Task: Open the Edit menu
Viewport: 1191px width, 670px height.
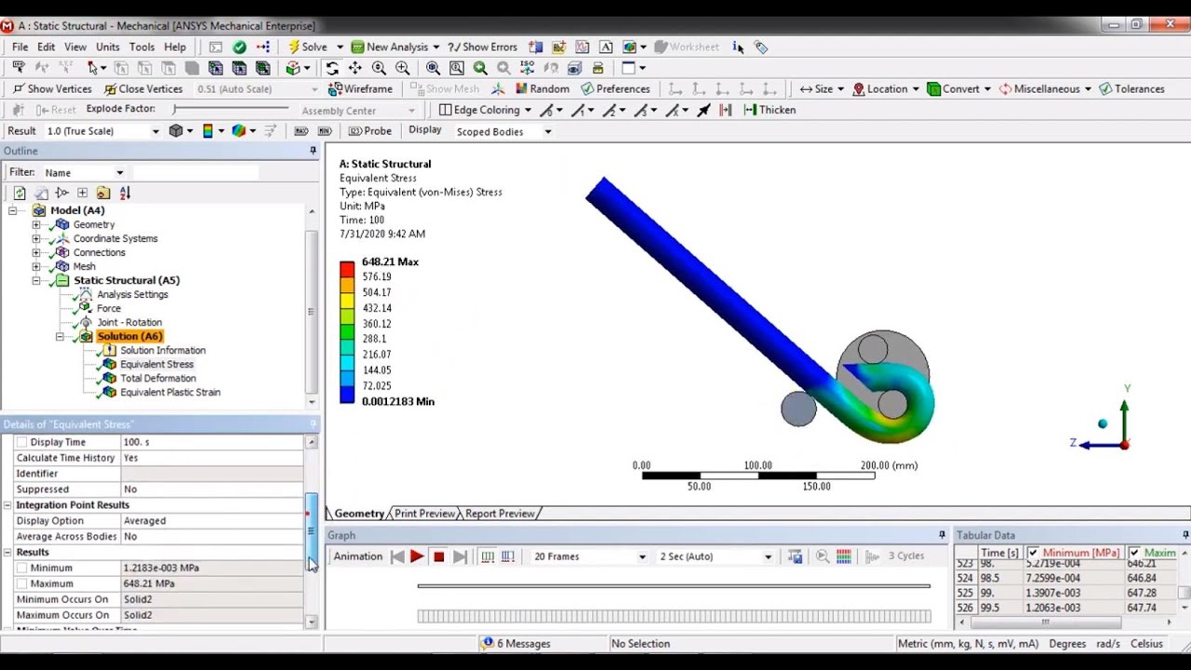Action: click(46, 47)
